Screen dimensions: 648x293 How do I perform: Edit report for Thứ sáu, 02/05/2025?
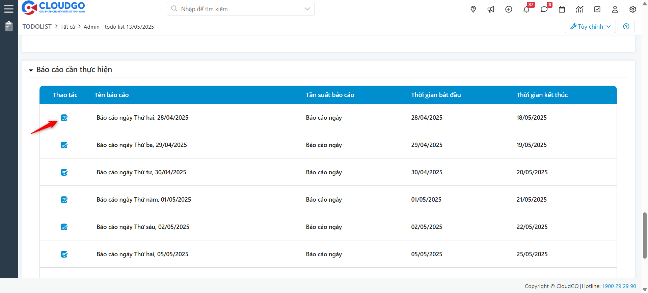[64, 227]
